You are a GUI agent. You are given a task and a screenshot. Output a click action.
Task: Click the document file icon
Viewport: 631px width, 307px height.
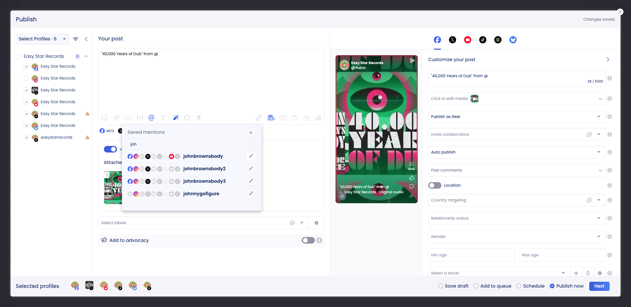point(295,118)
